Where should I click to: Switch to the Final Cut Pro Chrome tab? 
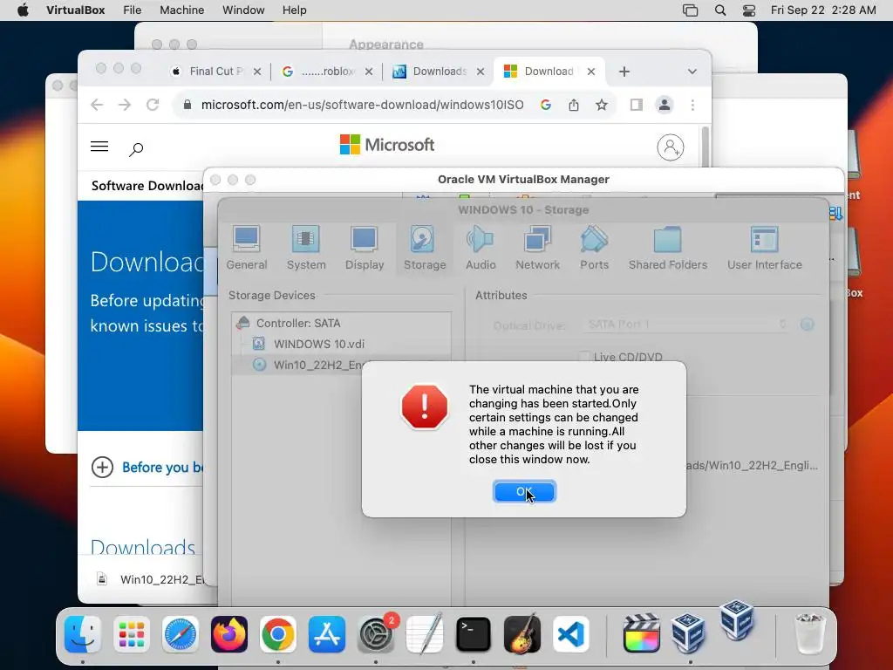215,72
